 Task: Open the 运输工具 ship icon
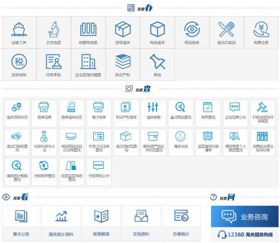click(x=19, y=30)
